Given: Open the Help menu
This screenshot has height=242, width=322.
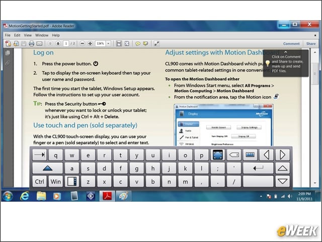Looking at the screenshot, I should tap(56, 35).
